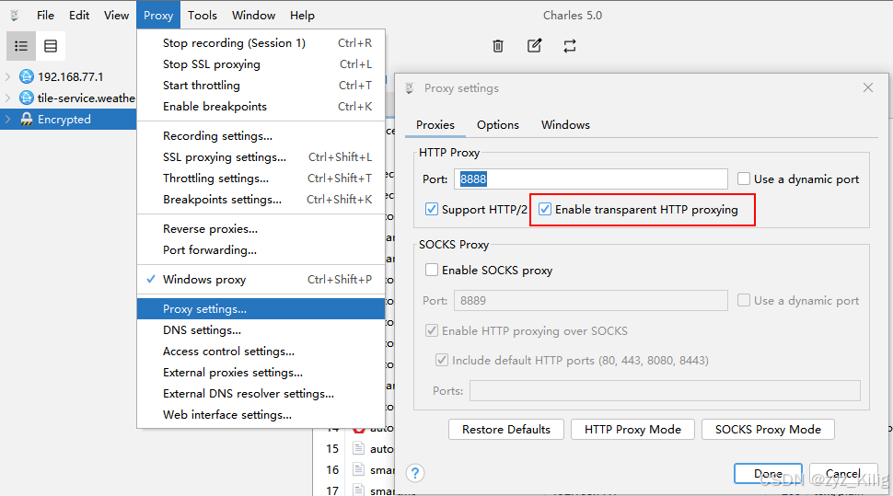This screenshot has width=893, height=496.
Task: Uncheck Enable transparent HTTP proxying
Action: point(545,209)
